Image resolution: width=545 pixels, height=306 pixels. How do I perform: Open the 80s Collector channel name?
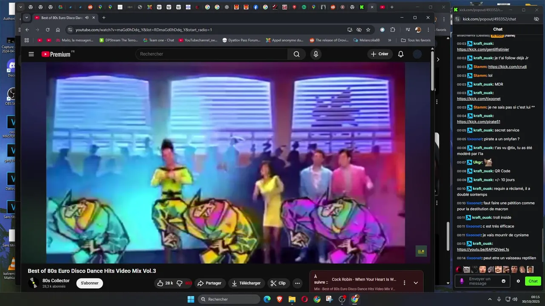[x=56, y=280]
